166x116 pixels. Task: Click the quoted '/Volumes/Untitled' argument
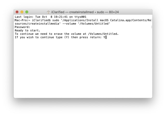click(94, 24)
